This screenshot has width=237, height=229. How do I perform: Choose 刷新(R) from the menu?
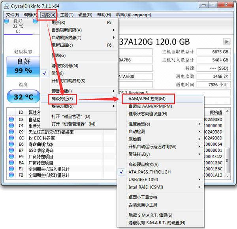pyautogui.click(x=79, y=23)
